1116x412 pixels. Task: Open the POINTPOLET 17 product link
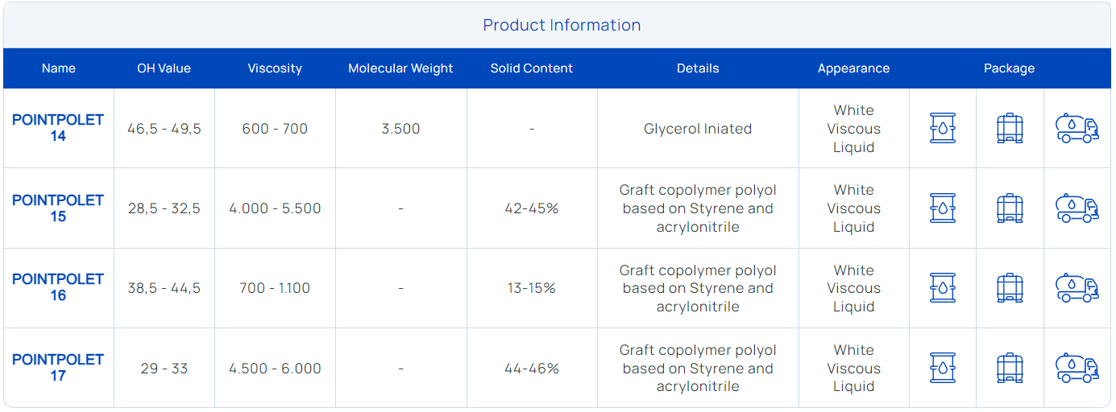pos(58,368)
